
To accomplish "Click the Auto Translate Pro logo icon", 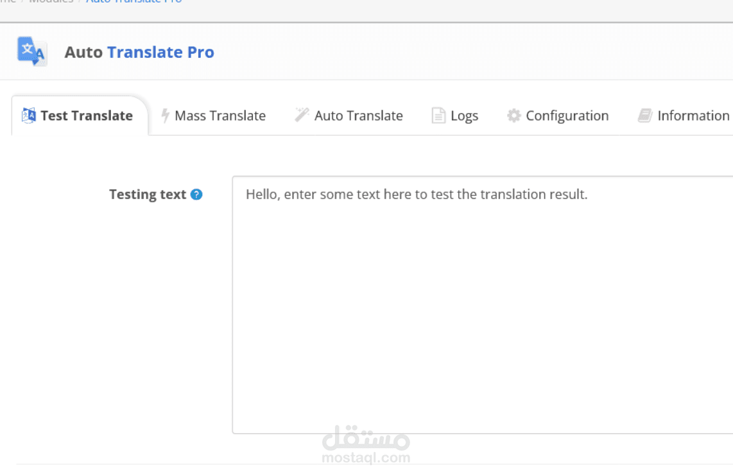I will point(32,51).
